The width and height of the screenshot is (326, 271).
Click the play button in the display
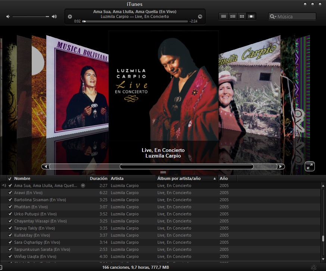[x=70, y=17]
